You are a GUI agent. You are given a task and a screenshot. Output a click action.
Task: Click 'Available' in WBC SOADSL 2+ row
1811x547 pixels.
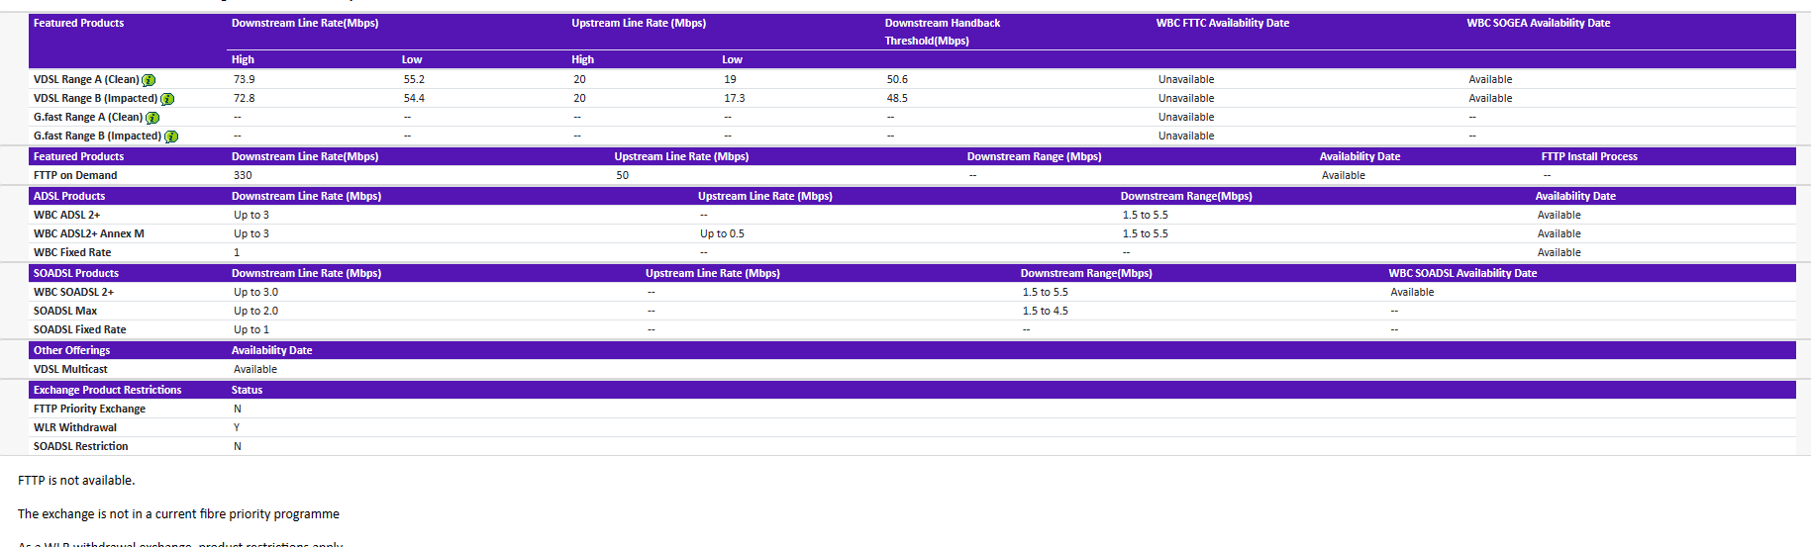click(x=1412, y=292)
